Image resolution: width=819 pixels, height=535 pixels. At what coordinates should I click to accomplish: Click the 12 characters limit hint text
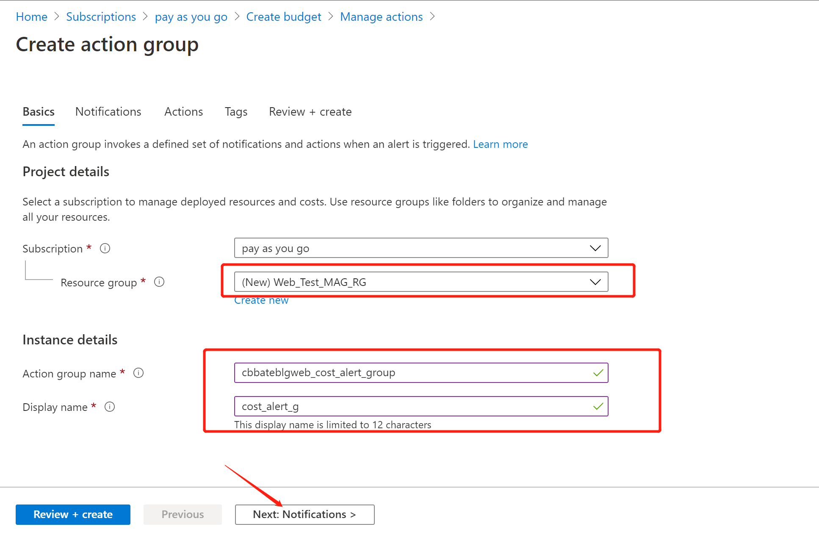point(332,425)
